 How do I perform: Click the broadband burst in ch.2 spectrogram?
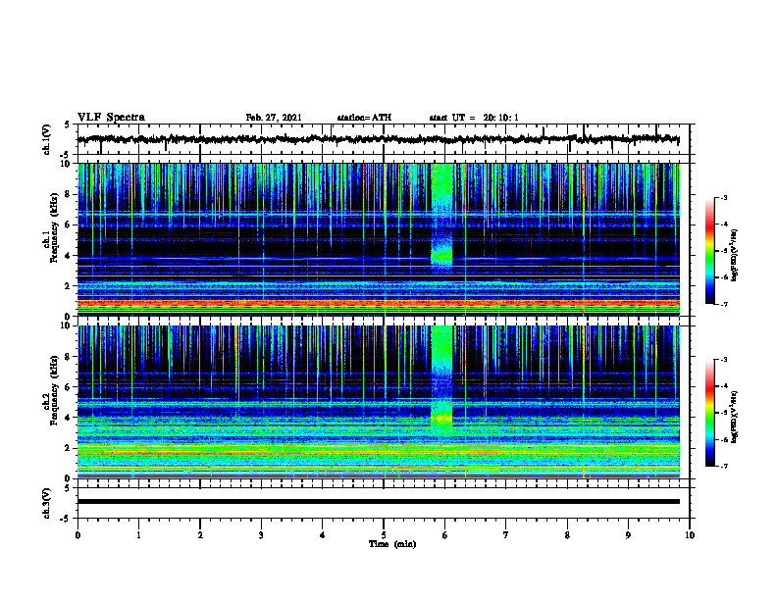click(441, 378)
